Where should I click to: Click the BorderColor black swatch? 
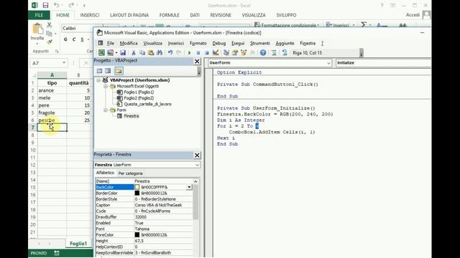click(137, 193)
